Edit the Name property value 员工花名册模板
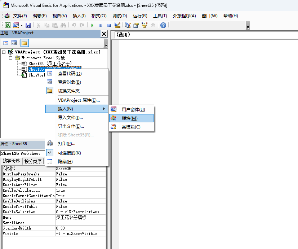Viewport: 298px width, 249px height. point(81,217)
